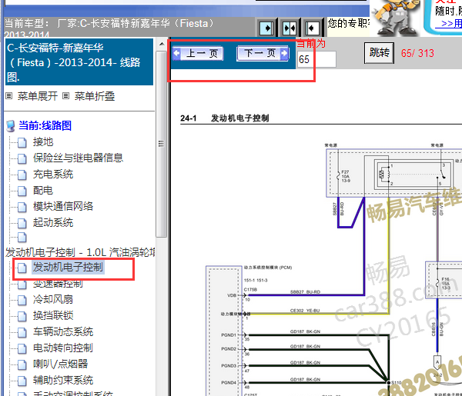Click page icon beside 换挡联锁
The height and width of the screenshot is (396, 462).
(22, 316)
